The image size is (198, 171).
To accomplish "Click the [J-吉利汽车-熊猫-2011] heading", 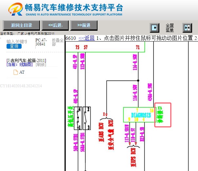I will tap(26, 60).
